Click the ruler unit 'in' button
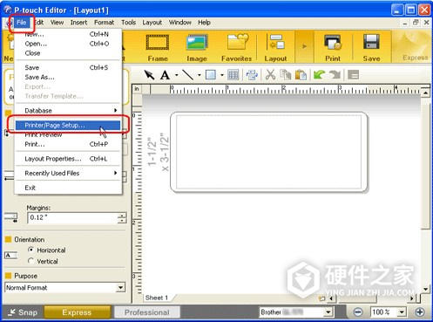433x322 pixels. click(x=137, y=89)
